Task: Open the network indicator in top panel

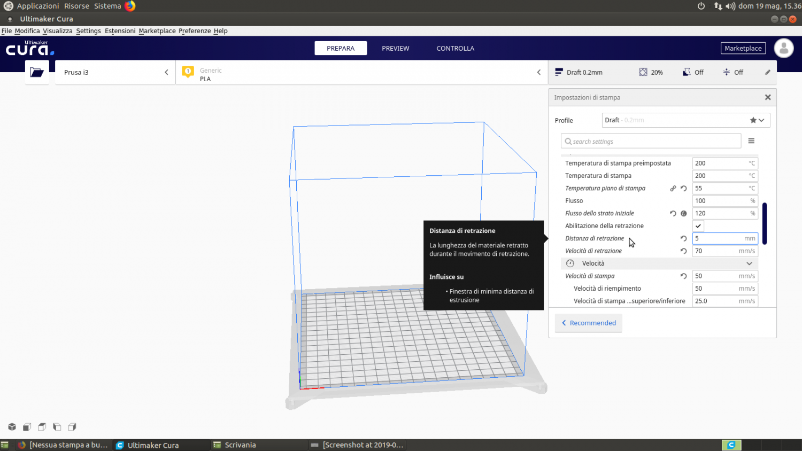Action: click(x=718, y=6)
